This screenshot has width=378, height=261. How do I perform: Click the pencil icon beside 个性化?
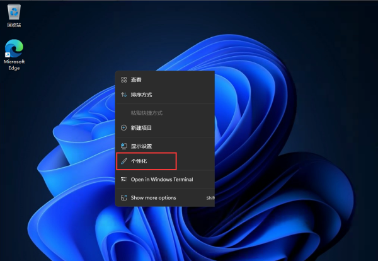pyautogui.click(x=124, y=161)
